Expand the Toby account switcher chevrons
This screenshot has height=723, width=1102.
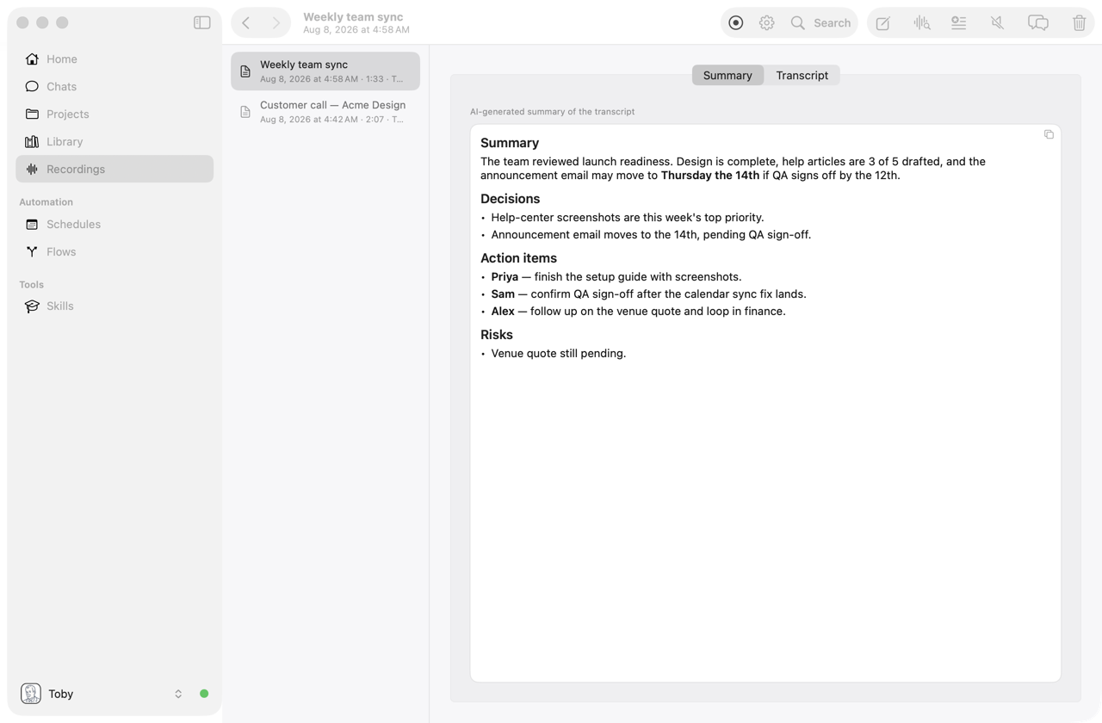178,694
